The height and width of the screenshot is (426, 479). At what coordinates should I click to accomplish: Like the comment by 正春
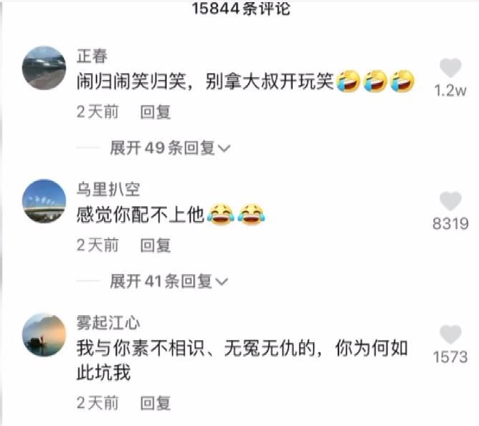coord(450,67)
